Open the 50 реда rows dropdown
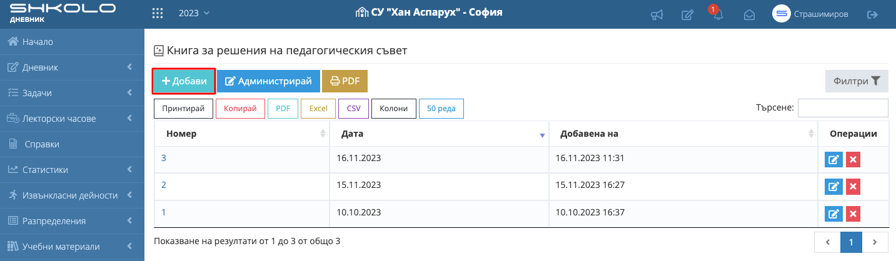 [441, 109]
